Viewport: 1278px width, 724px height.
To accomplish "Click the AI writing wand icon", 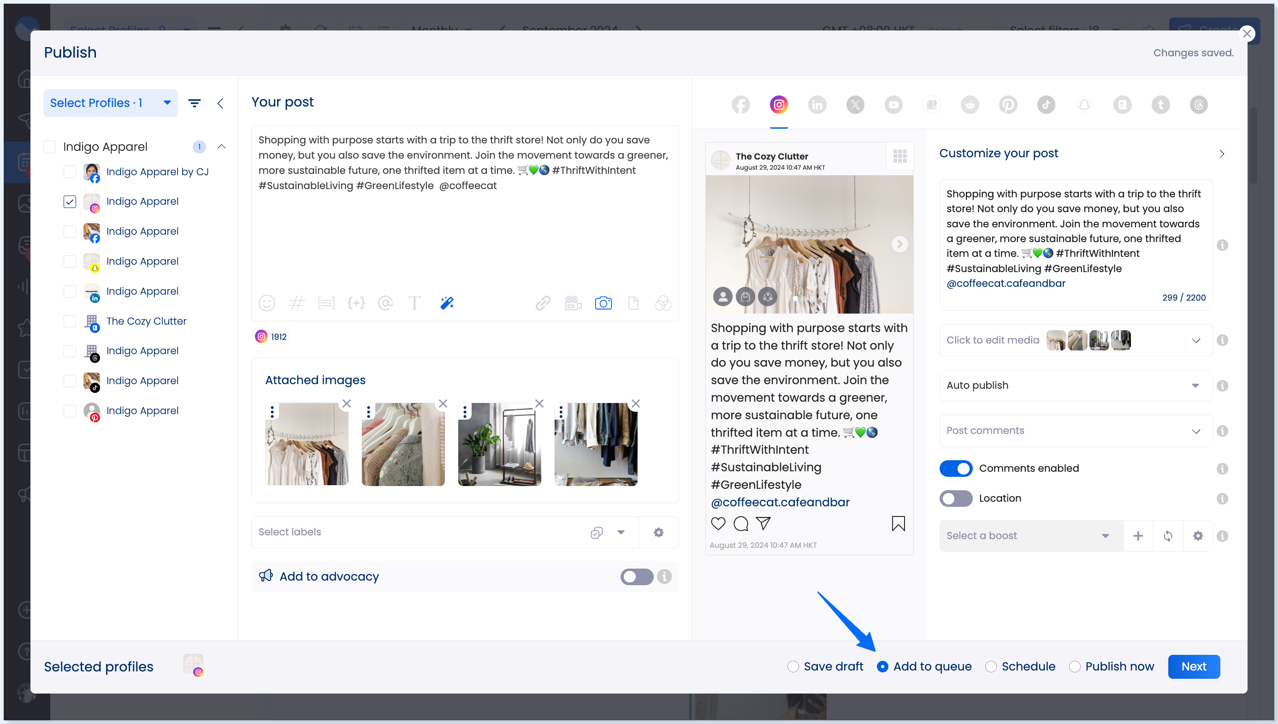I will click(x=446, y=303).
